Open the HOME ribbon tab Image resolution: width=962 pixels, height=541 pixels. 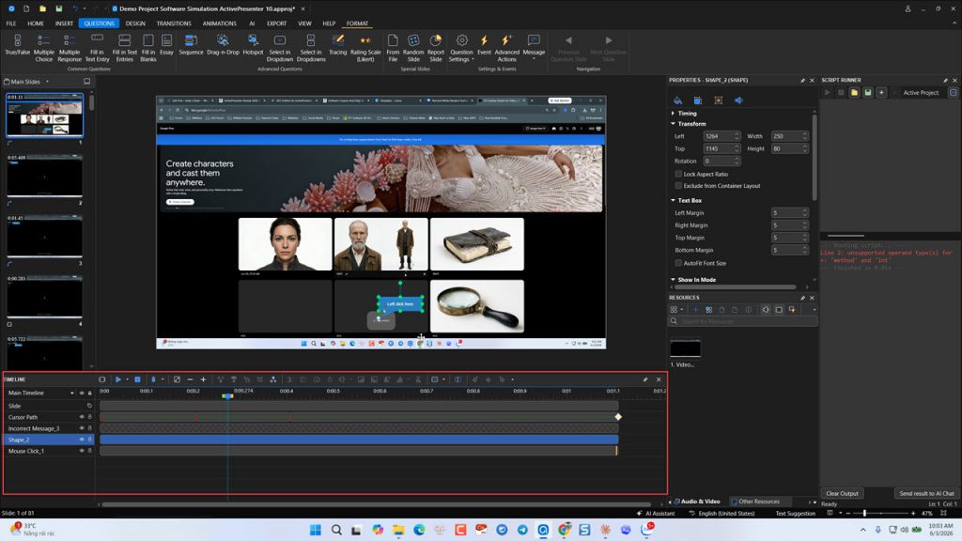(x=36, y=23)
